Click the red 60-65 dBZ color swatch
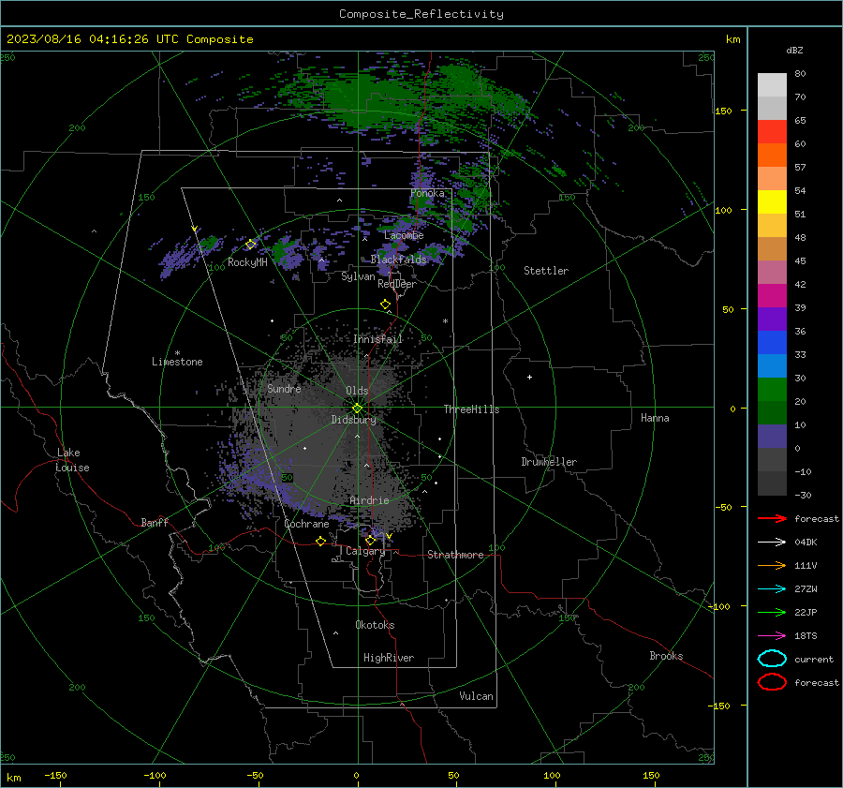Screen dimensions: 843x788 pos(772,132)
